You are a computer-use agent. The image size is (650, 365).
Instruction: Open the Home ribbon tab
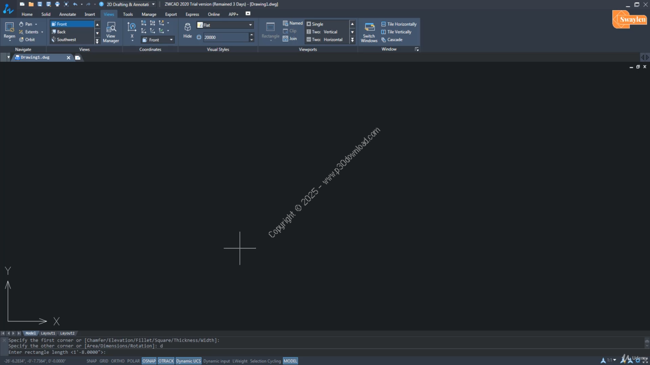[x=27, y=14]
